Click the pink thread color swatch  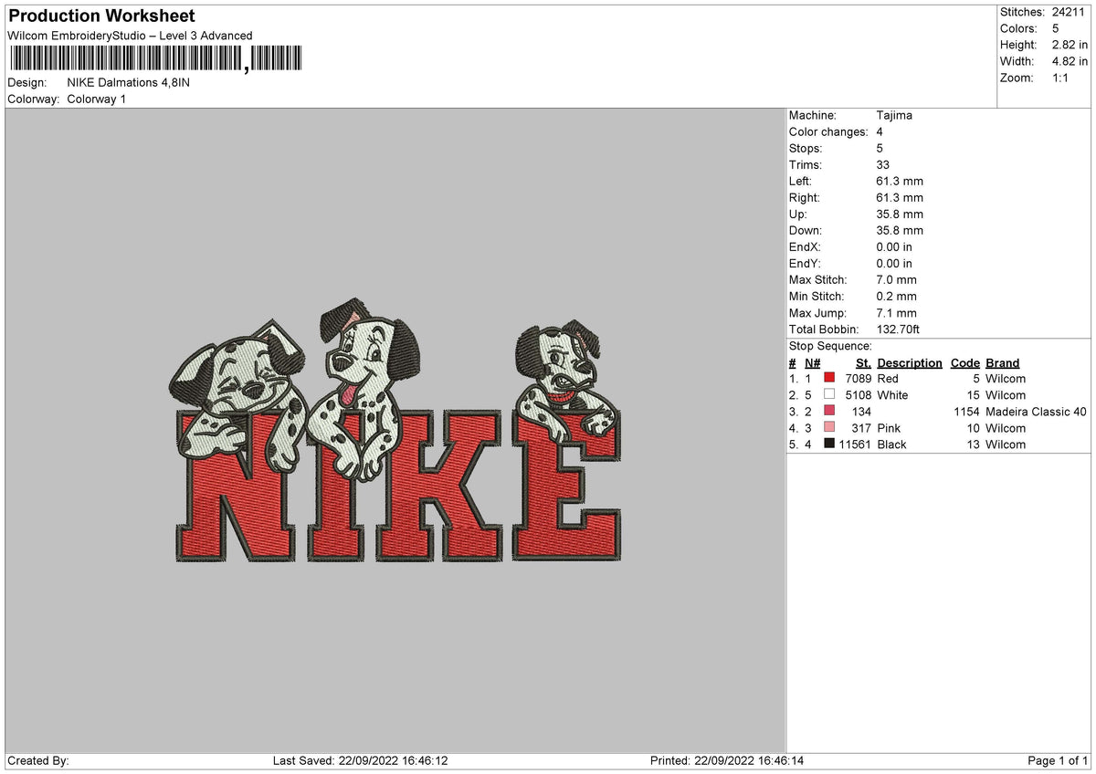pos(829,427)
